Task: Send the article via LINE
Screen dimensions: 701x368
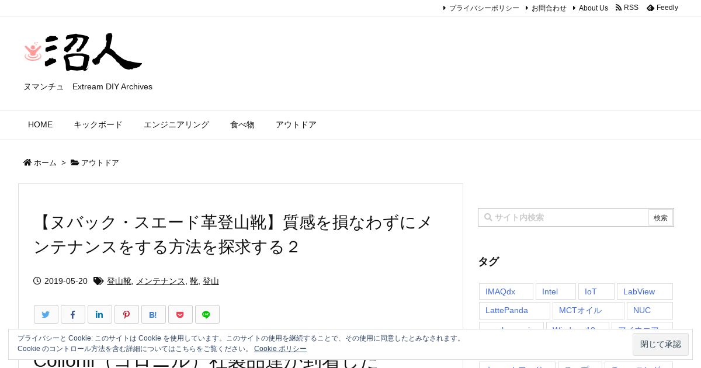Action: (x=207, y=314)
